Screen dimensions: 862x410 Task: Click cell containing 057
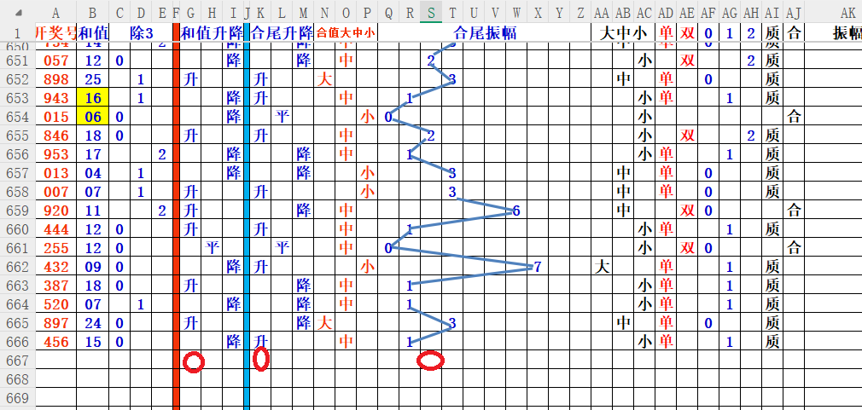point(56,61)
